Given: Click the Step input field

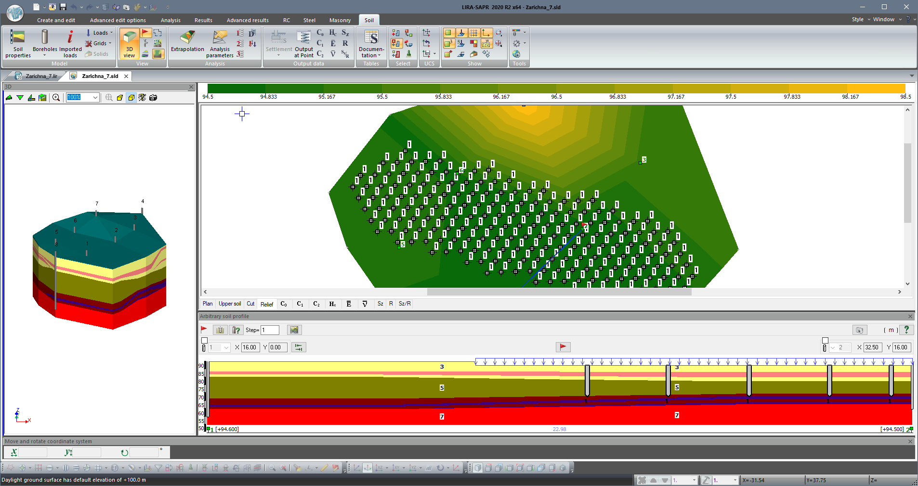Looking at the screenshot, I should pos(270,330).
